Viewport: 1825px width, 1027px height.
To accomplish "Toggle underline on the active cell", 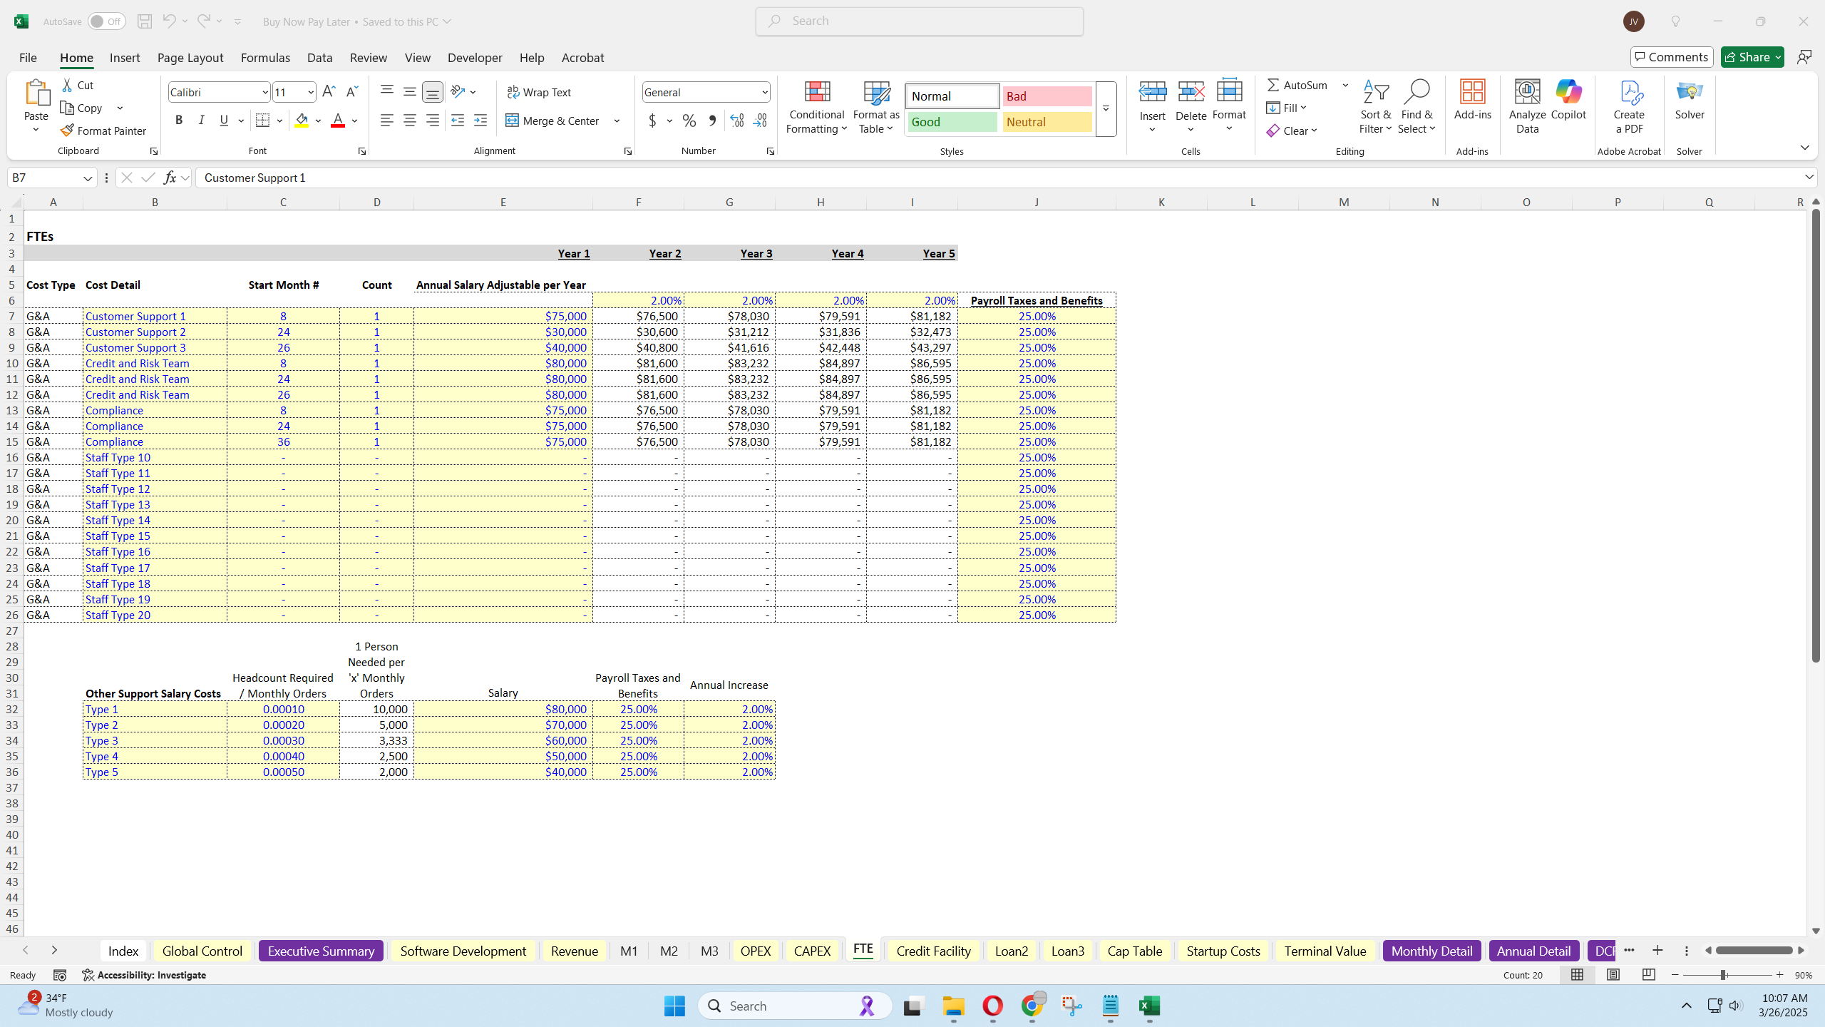I will tap(223, 120).
